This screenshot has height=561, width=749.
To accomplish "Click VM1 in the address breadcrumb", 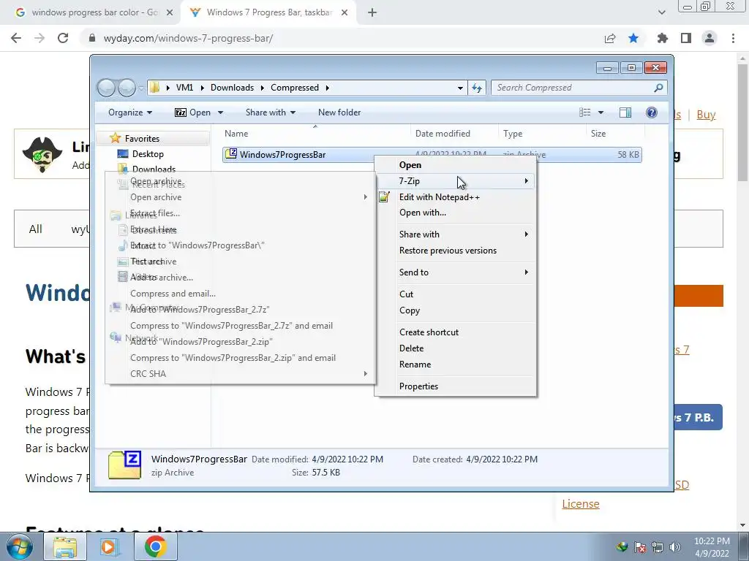I will tap(184, 88).
